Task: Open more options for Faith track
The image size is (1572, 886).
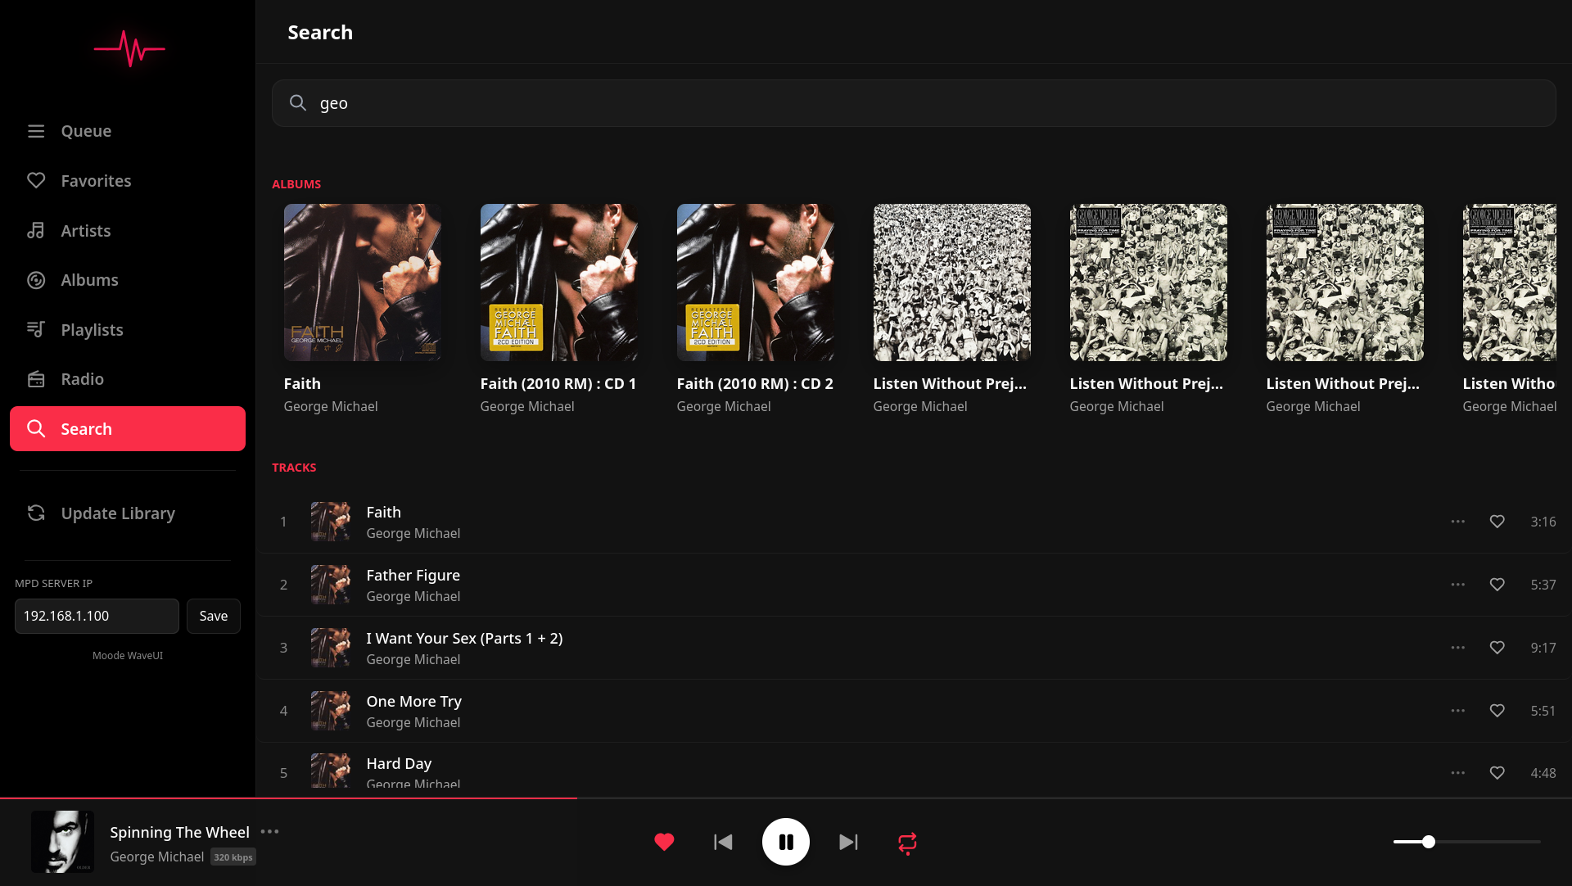Action: 1457,522
